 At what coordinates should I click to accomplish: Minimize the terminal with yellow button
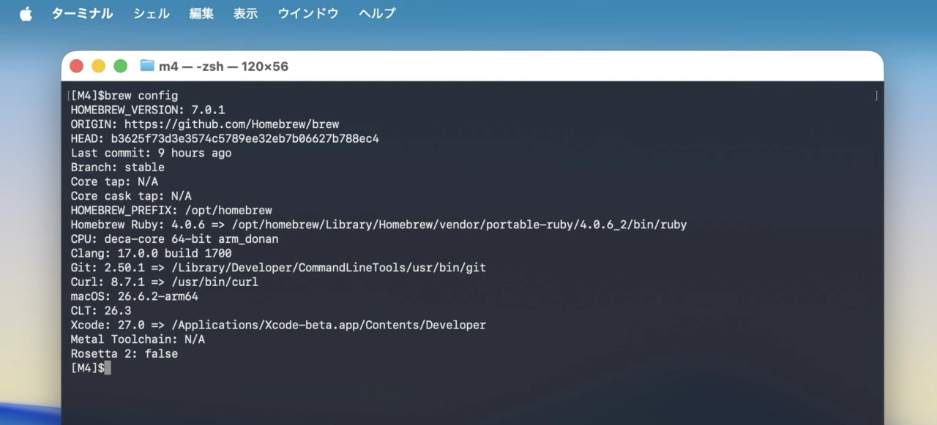98,66
